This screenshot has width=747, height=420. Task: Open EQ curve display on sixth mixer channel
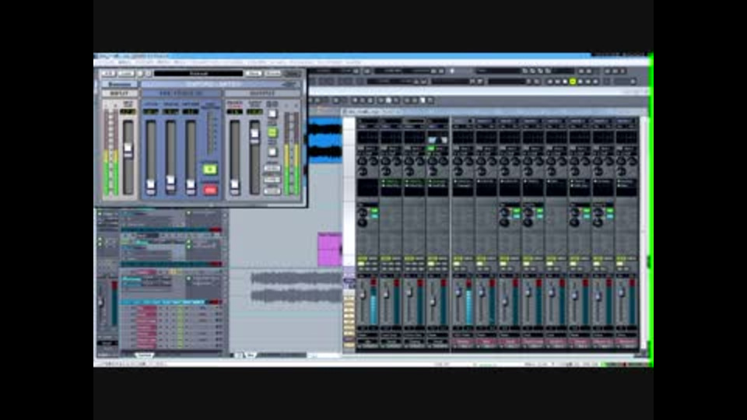tap(486, 138)
